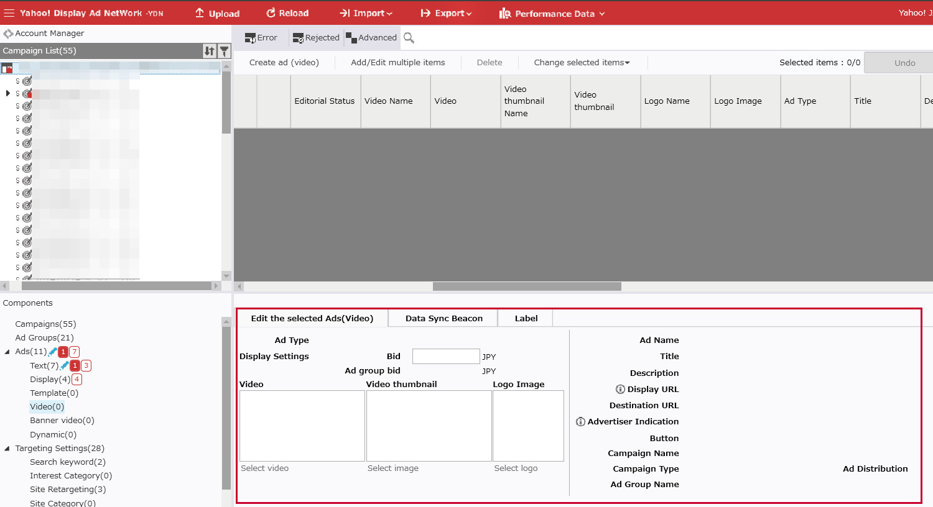This screenshot has width=933, height=507.
Task: Click the Bid input field
Action: coord(446,356)
